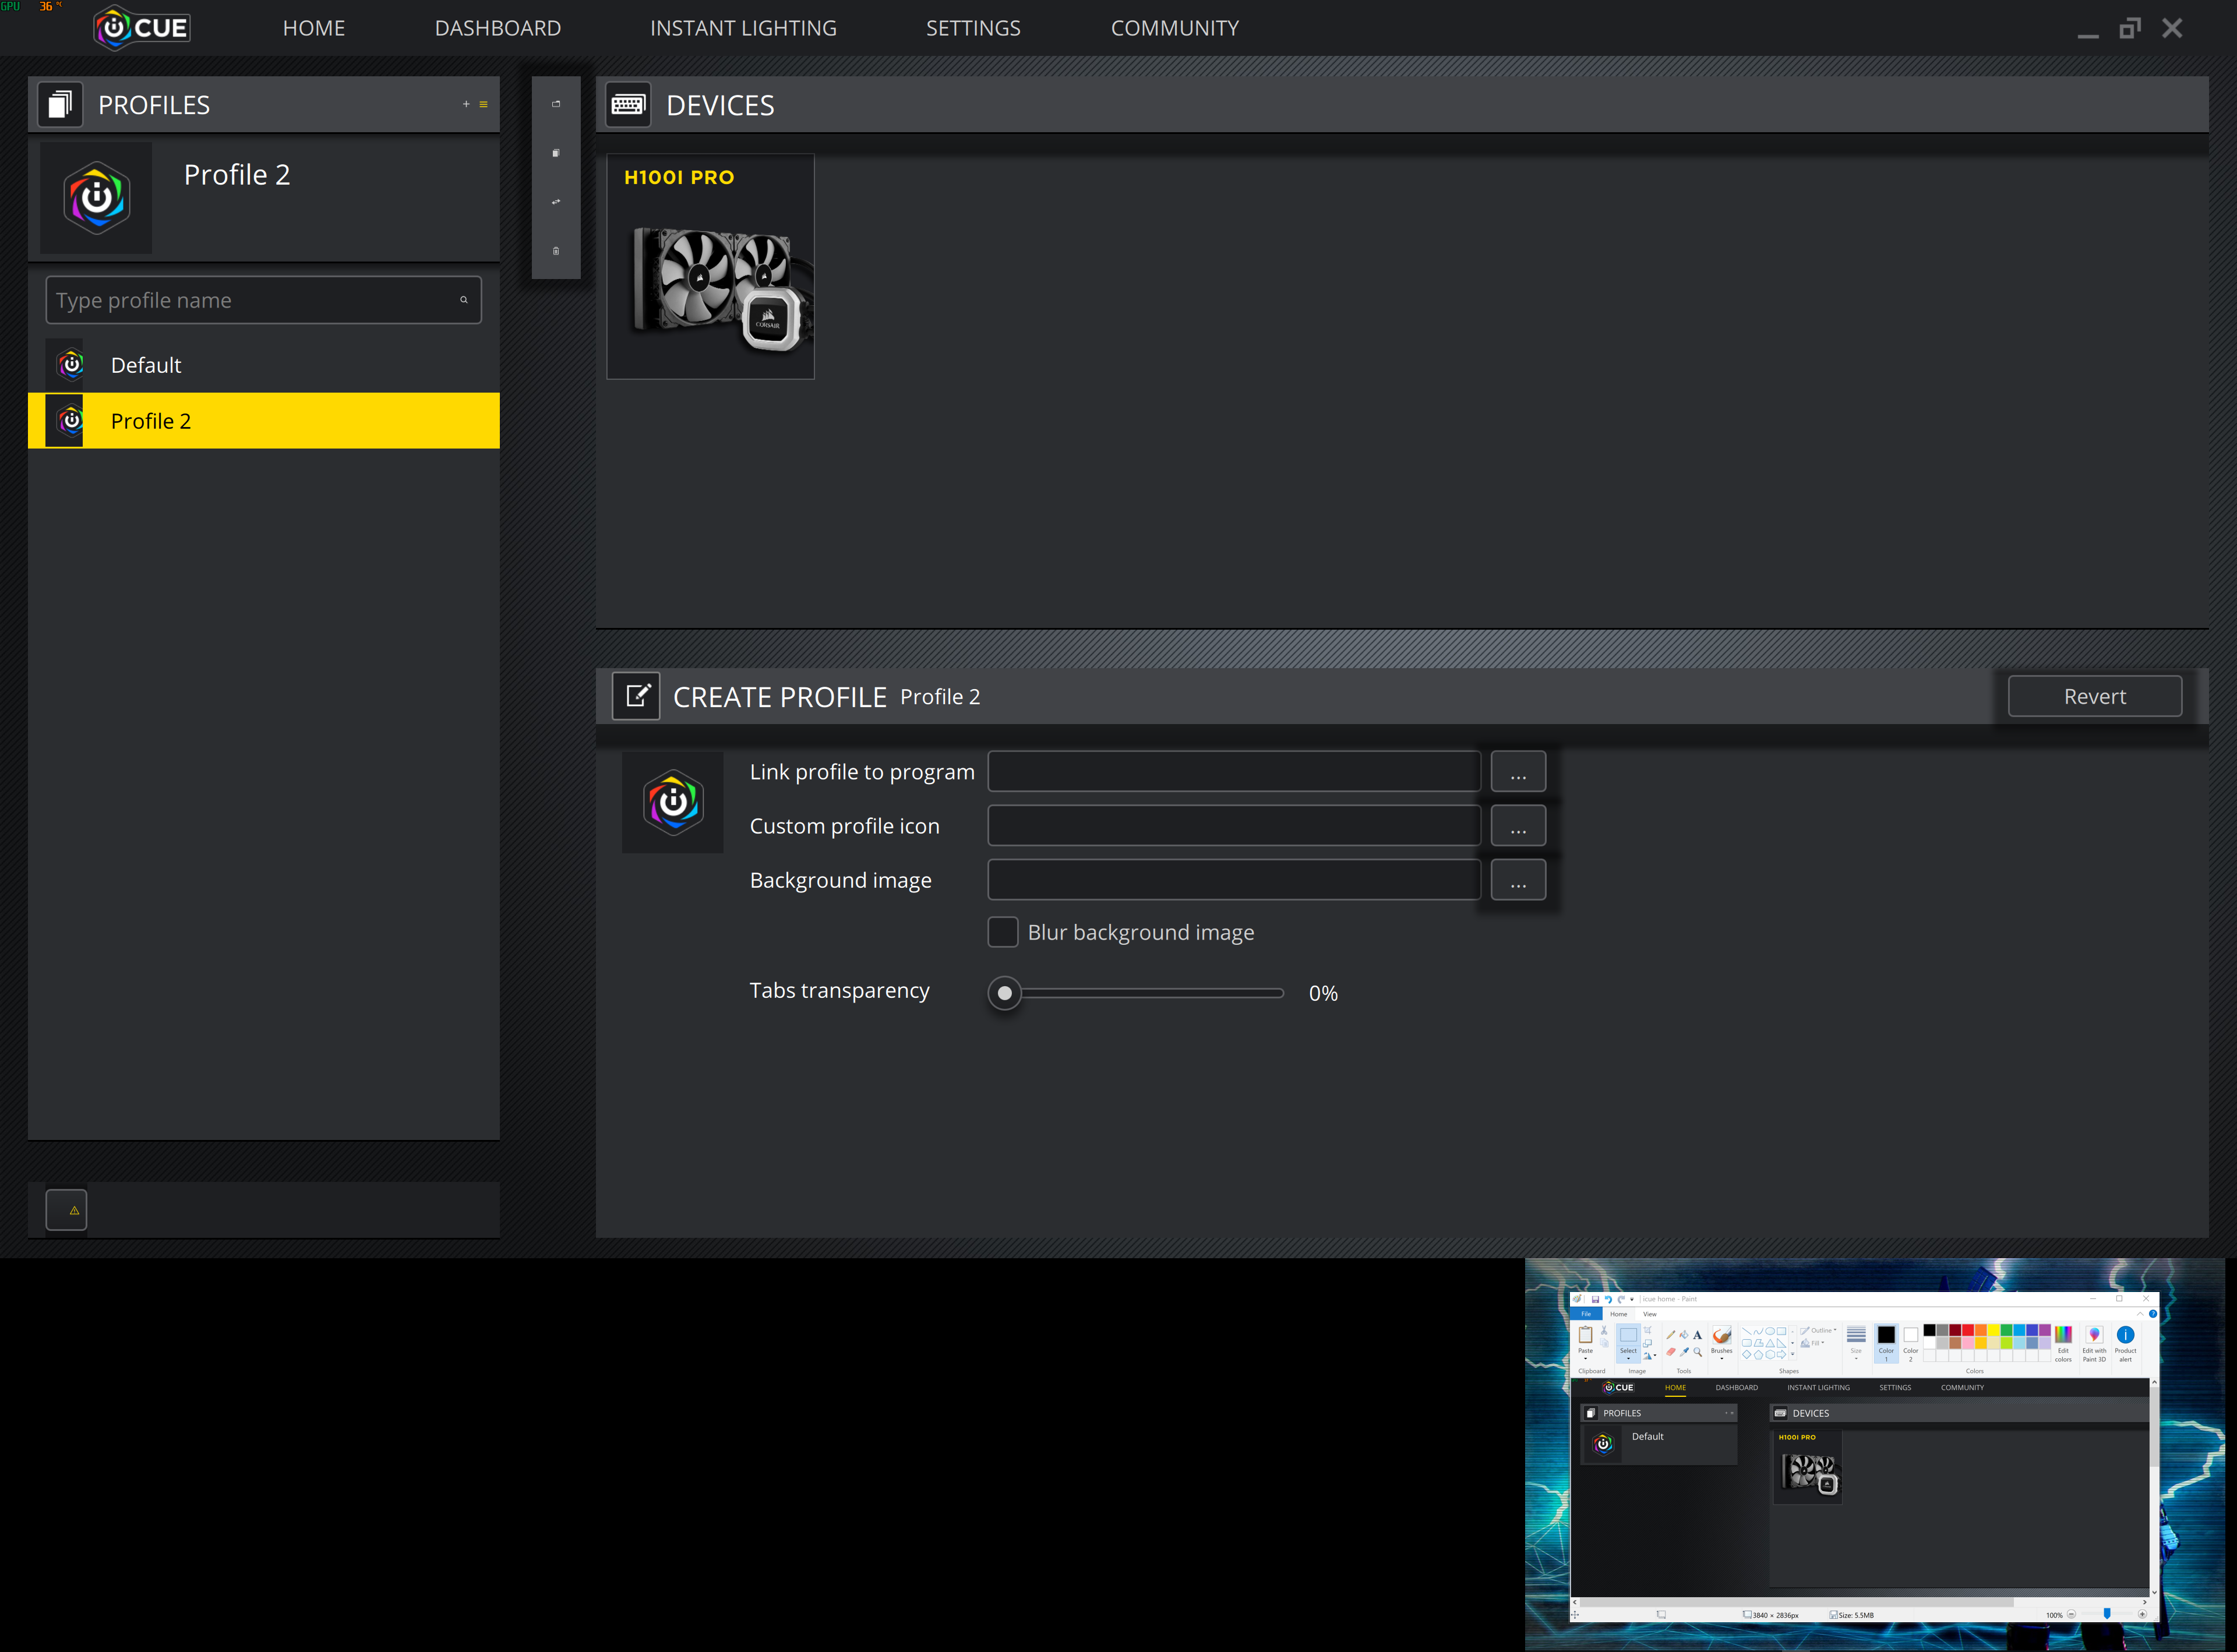Click the Custom profile icon path field

point(1234,826)
